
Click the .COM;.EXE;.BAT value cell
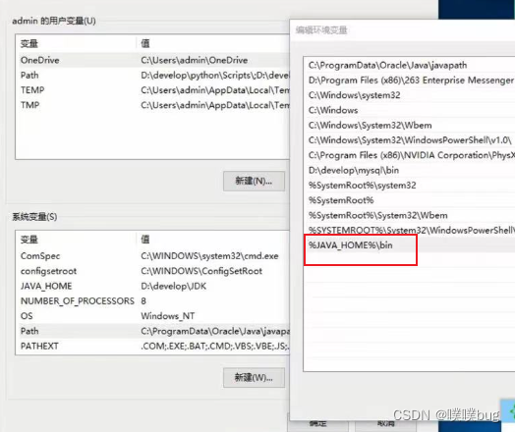pyautogui.click(x=215, y=347)
